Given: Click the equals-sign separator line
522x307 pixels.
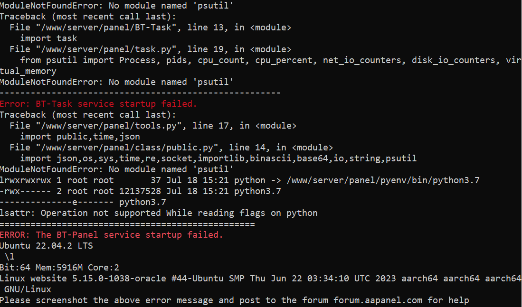Looking at the screenshot, I should coord(127,224).
